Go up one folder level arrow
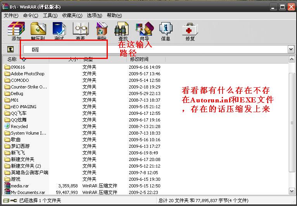Screen dimensions: 297x206 pos(10,49)
